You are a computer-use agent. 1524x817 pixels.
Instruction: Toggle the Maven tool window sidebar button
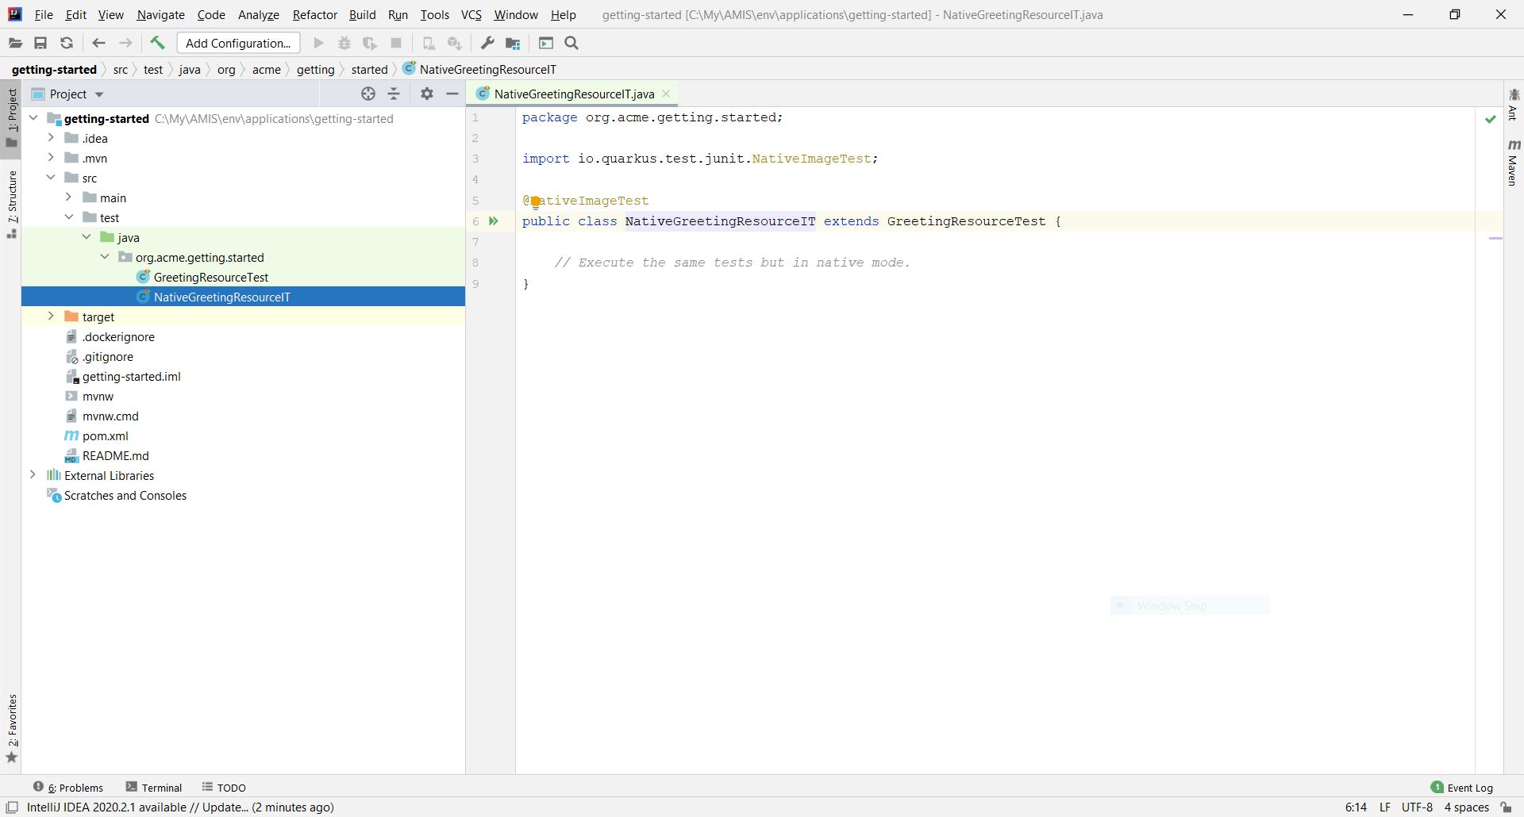(1513, 163)
